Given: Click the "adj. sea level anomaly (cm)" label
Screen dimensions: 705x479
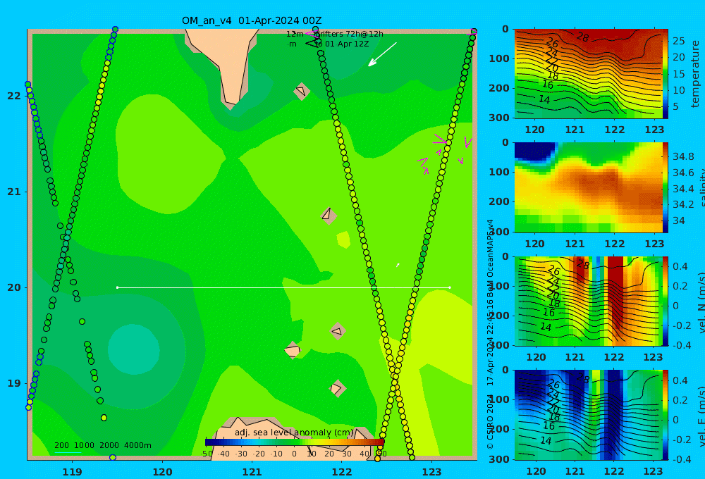Looking at the screenshot, I should click(x=294, y=433).
